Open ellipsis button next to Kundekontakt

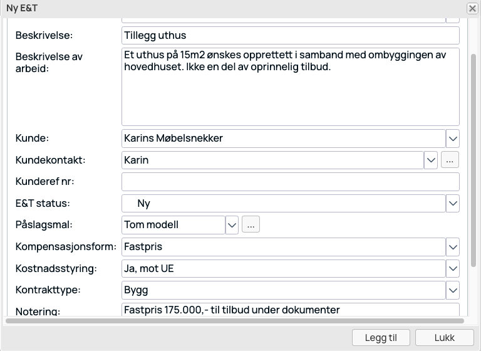tap(450, 160)
